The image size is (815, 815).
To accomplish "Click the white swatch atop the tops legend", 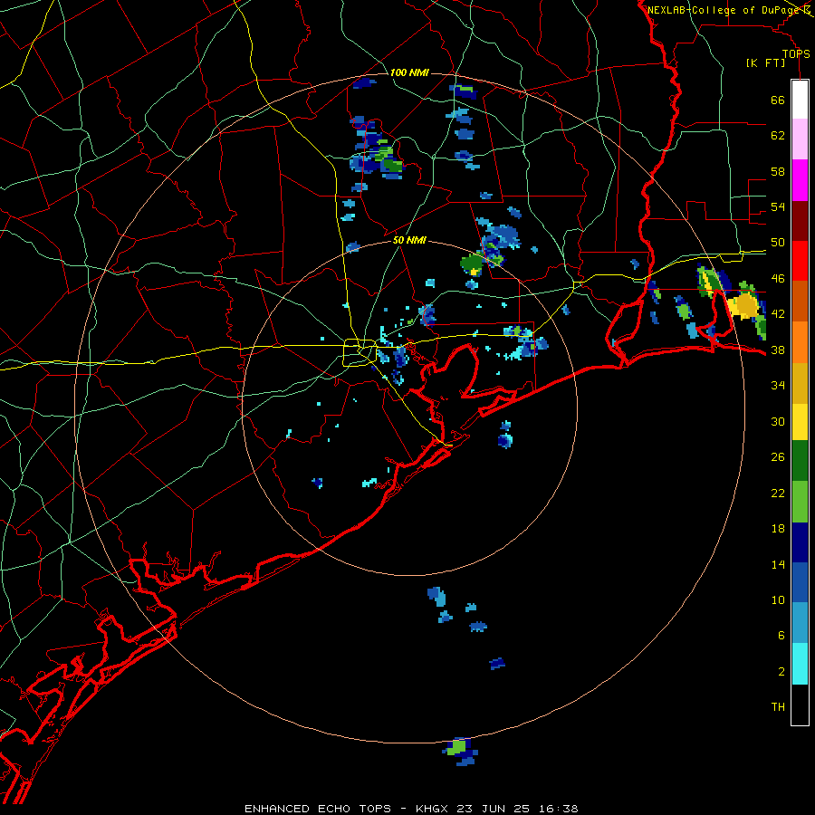I will [x=800, y=100].
